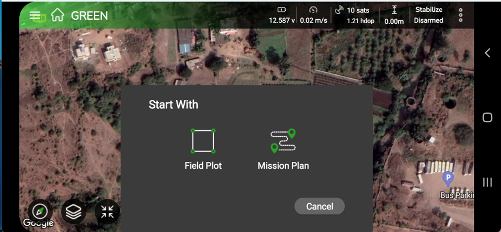Check battery voltage indicator 12.587 v
501x232 pixels.
tap(282, 15)
